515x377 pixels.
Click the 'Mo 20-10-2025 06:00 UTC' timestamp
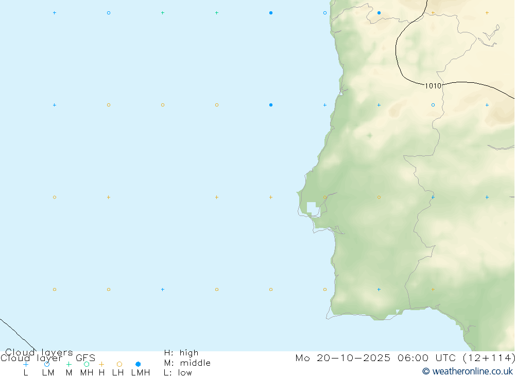point(375,357)
